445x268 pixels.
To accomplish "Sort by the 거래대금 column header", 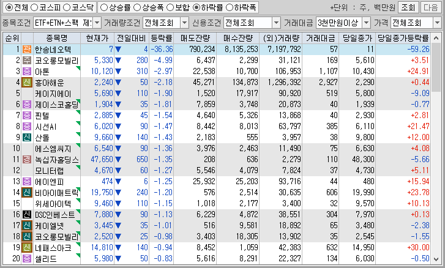I will [x=320, y=38].
